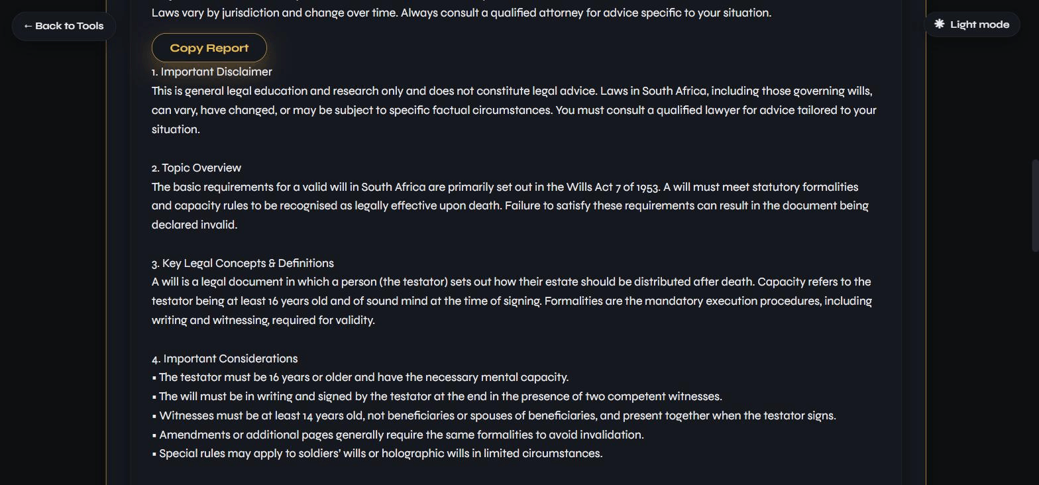The height and width of the screenshot is (485, 1039).
Task: Click the 'Laws vary by jurisdiction' notice line
Action: [x=461, y=13]
